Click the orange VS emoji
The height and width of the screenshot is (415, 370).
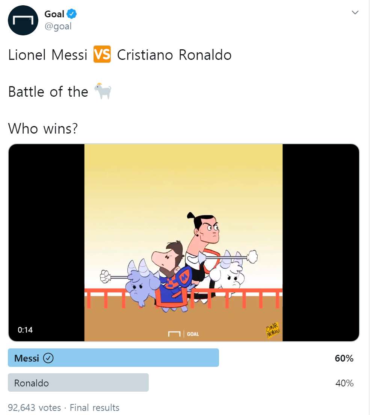[x=102, y=55]
